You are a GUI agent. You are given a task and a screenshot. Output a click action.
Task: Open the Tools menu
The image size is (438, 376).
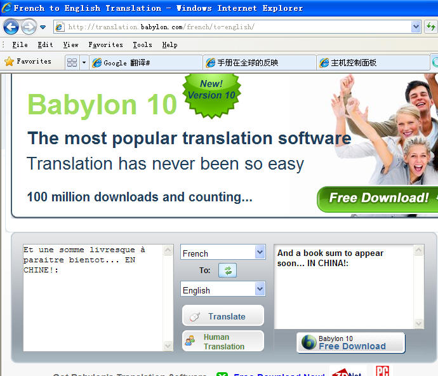(142, 44)
